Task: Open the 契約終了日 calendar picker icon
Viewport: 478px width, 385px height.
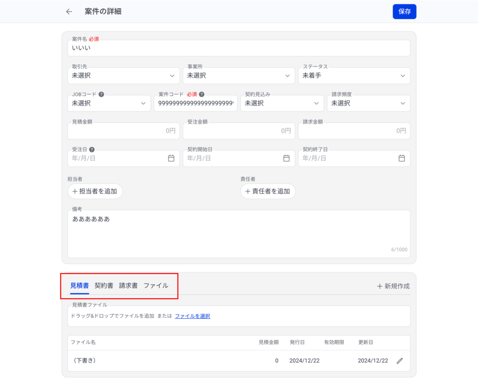Action: (401, 158)
